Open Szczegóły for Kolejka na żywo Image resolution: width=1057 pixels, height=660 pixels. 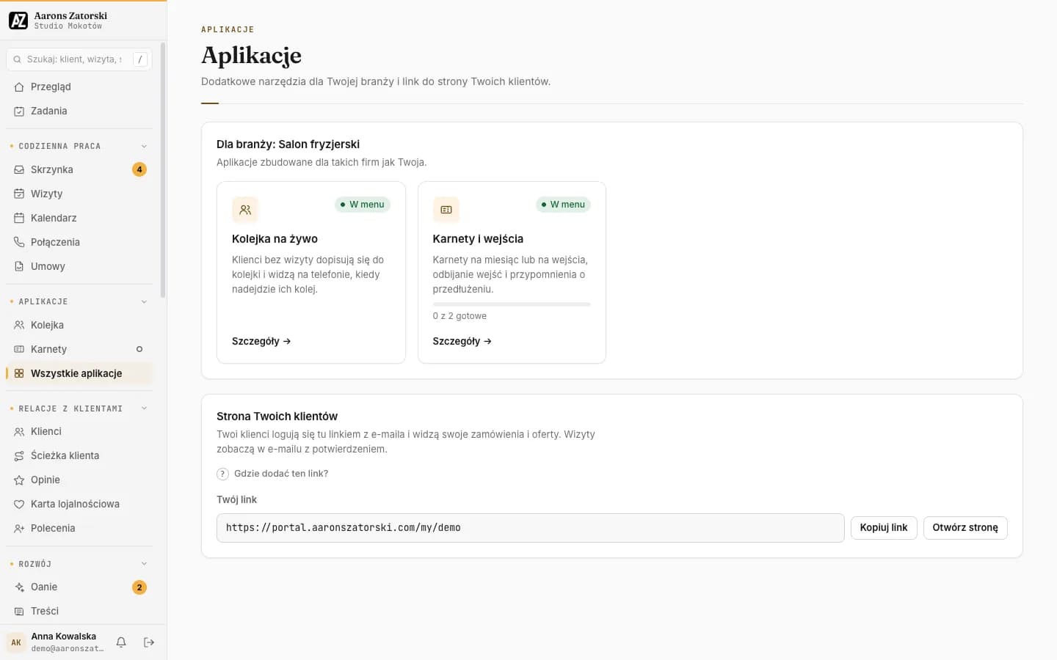(x=261, y=341)
